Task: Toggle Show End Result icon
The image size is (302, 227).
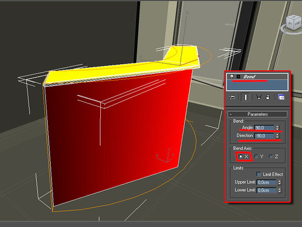Action: click(x=246, y=97)
